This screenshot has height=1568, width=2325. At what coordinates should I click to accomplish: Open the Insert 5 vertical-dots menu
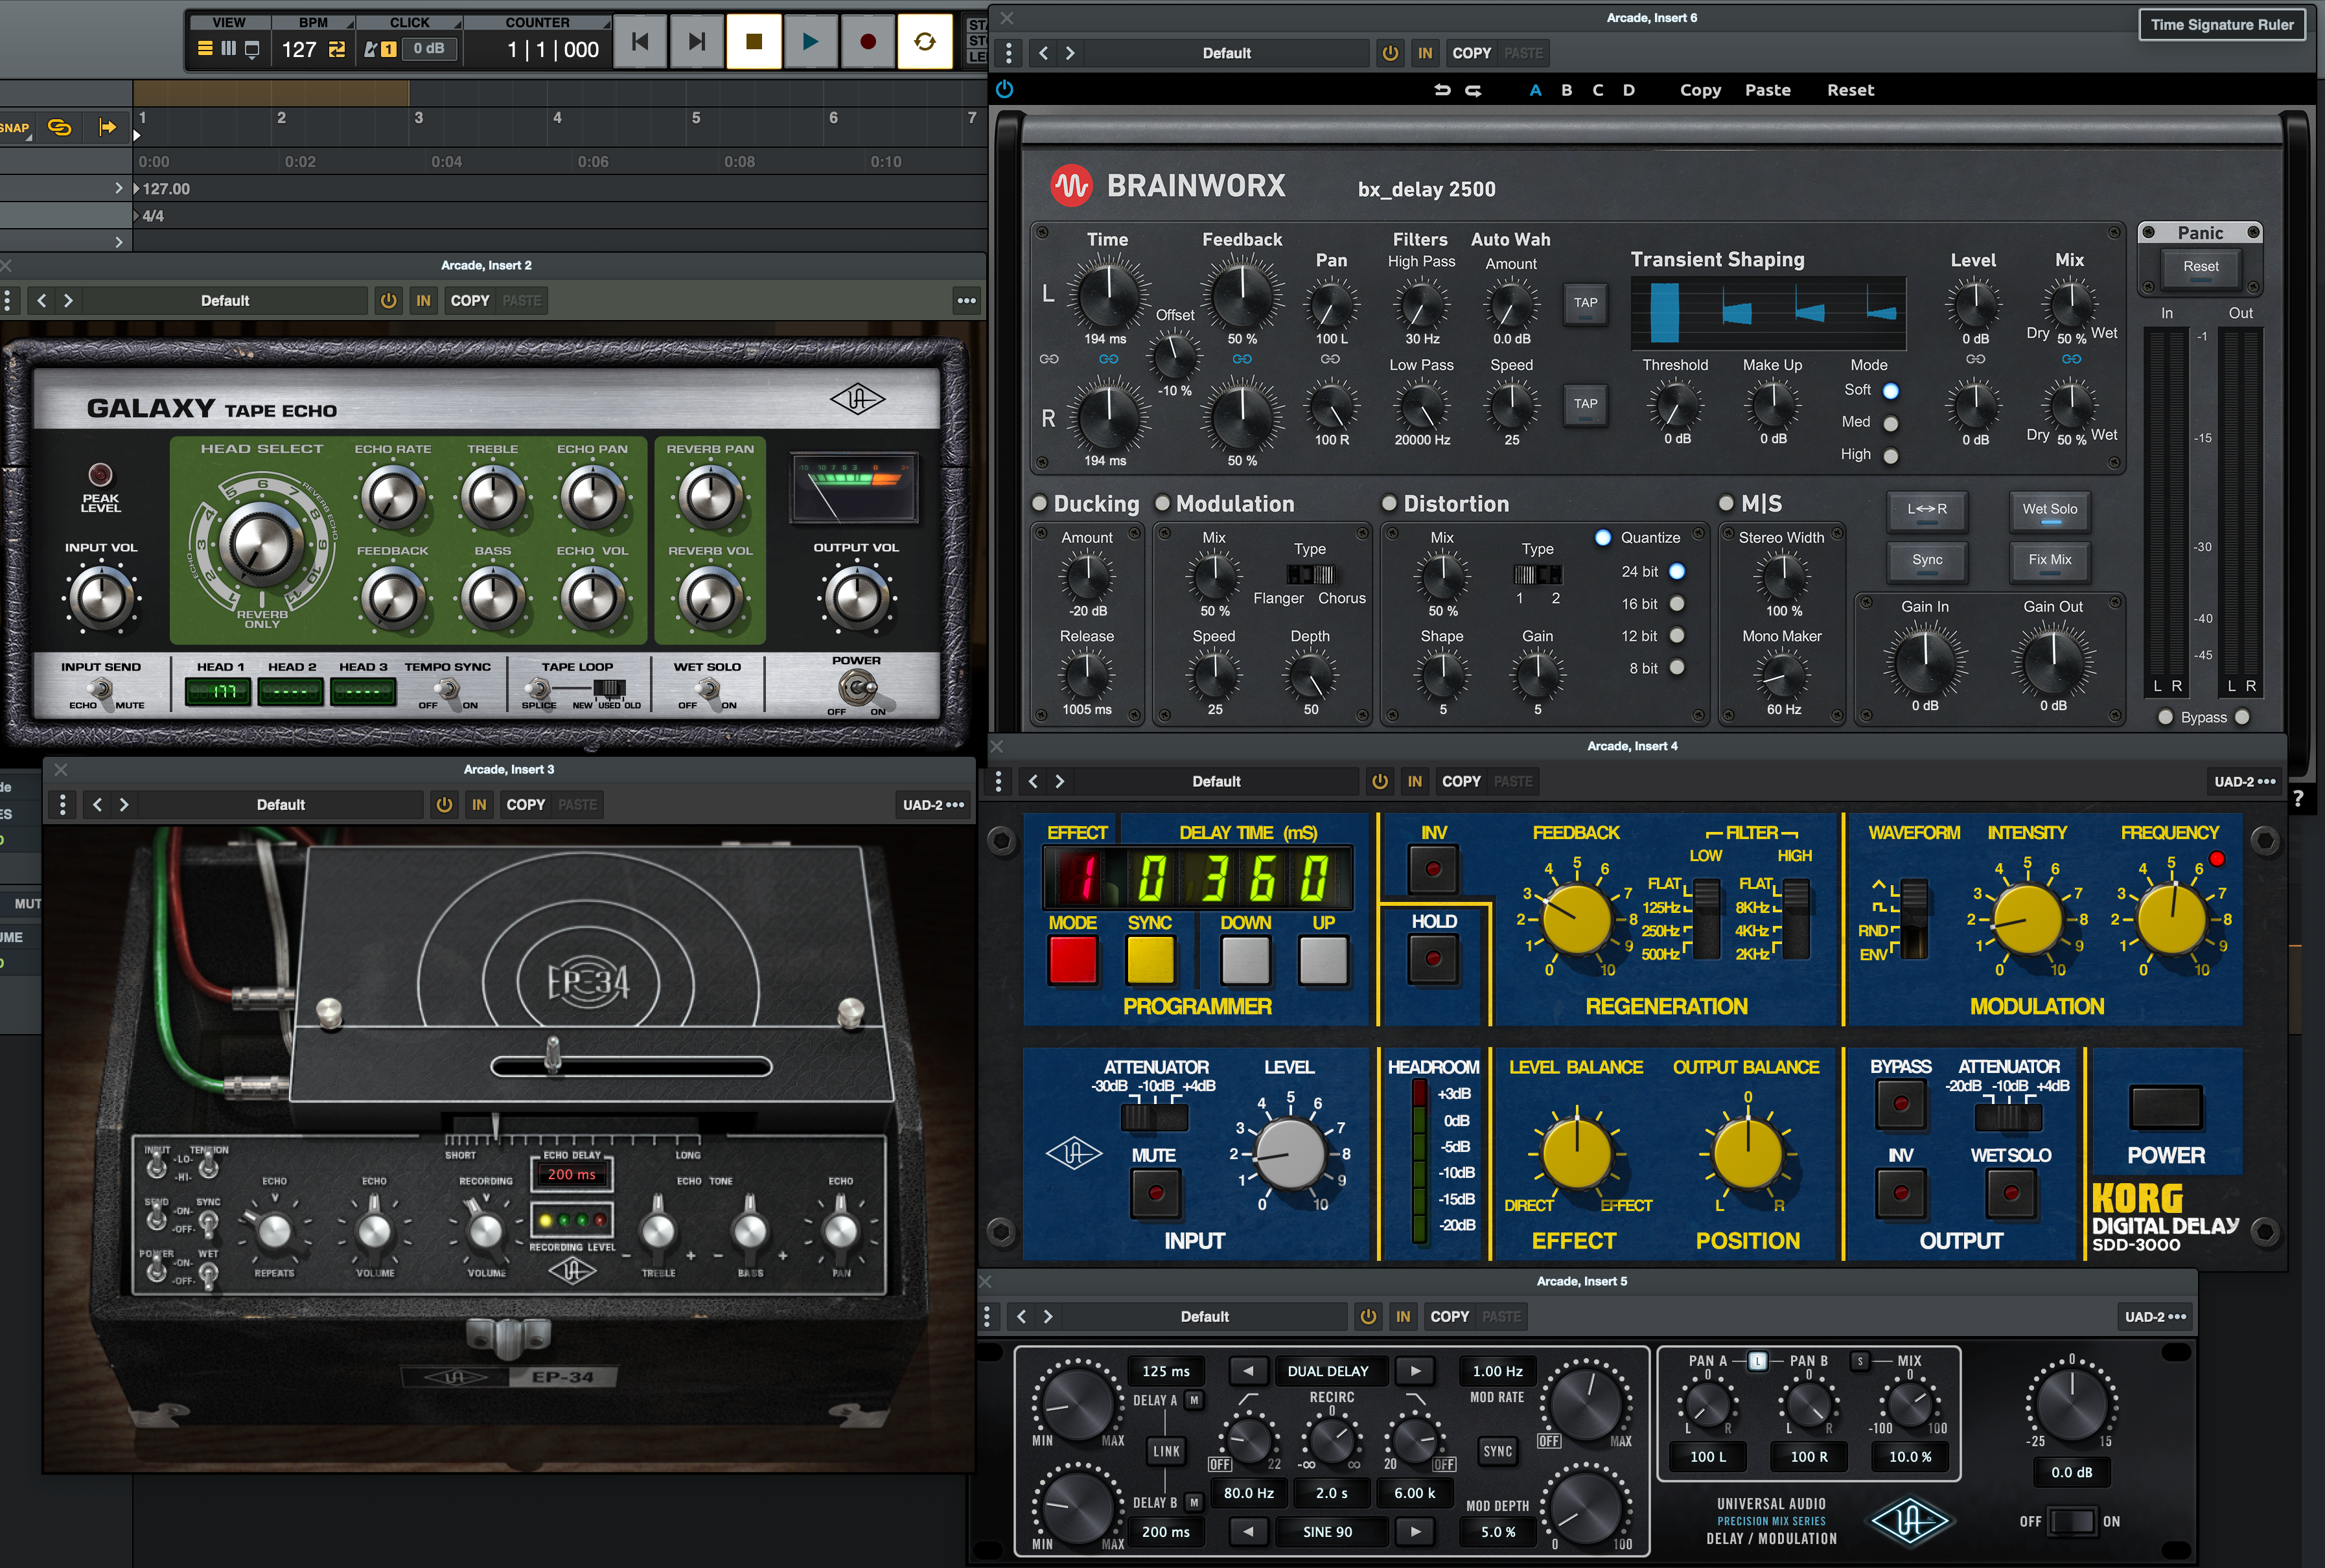[987, 1316]
